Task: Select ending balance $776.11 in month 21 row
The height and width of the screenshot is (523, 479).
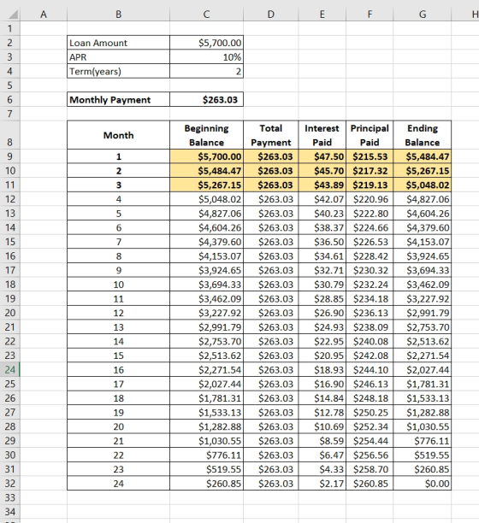Action: pyautogui.click(x=423, y=441)
